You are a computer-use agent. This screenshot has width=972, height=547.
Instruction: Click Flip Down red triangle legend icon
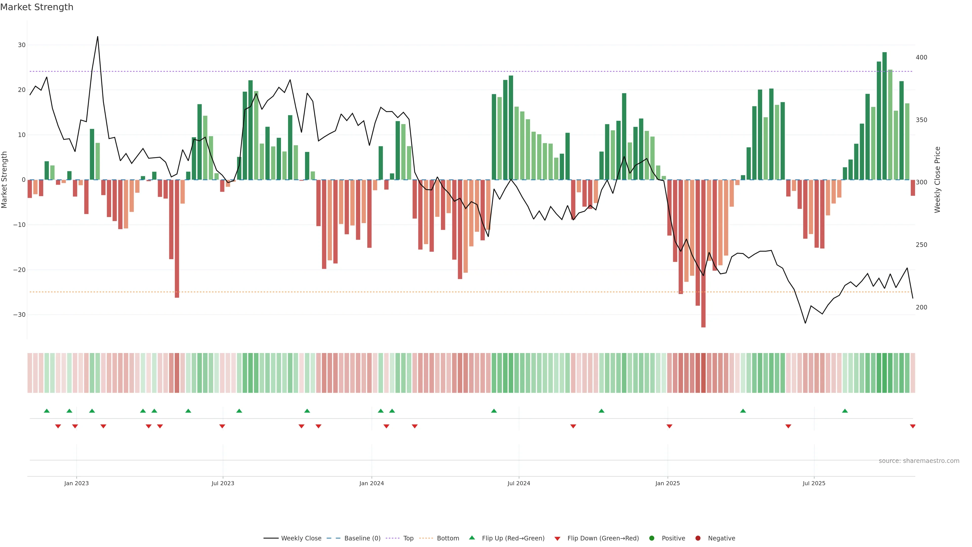[x=557, y=539]
